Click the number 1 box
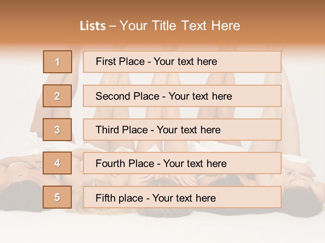The height and width of the screenshot is (243, 325). point(57,62)
